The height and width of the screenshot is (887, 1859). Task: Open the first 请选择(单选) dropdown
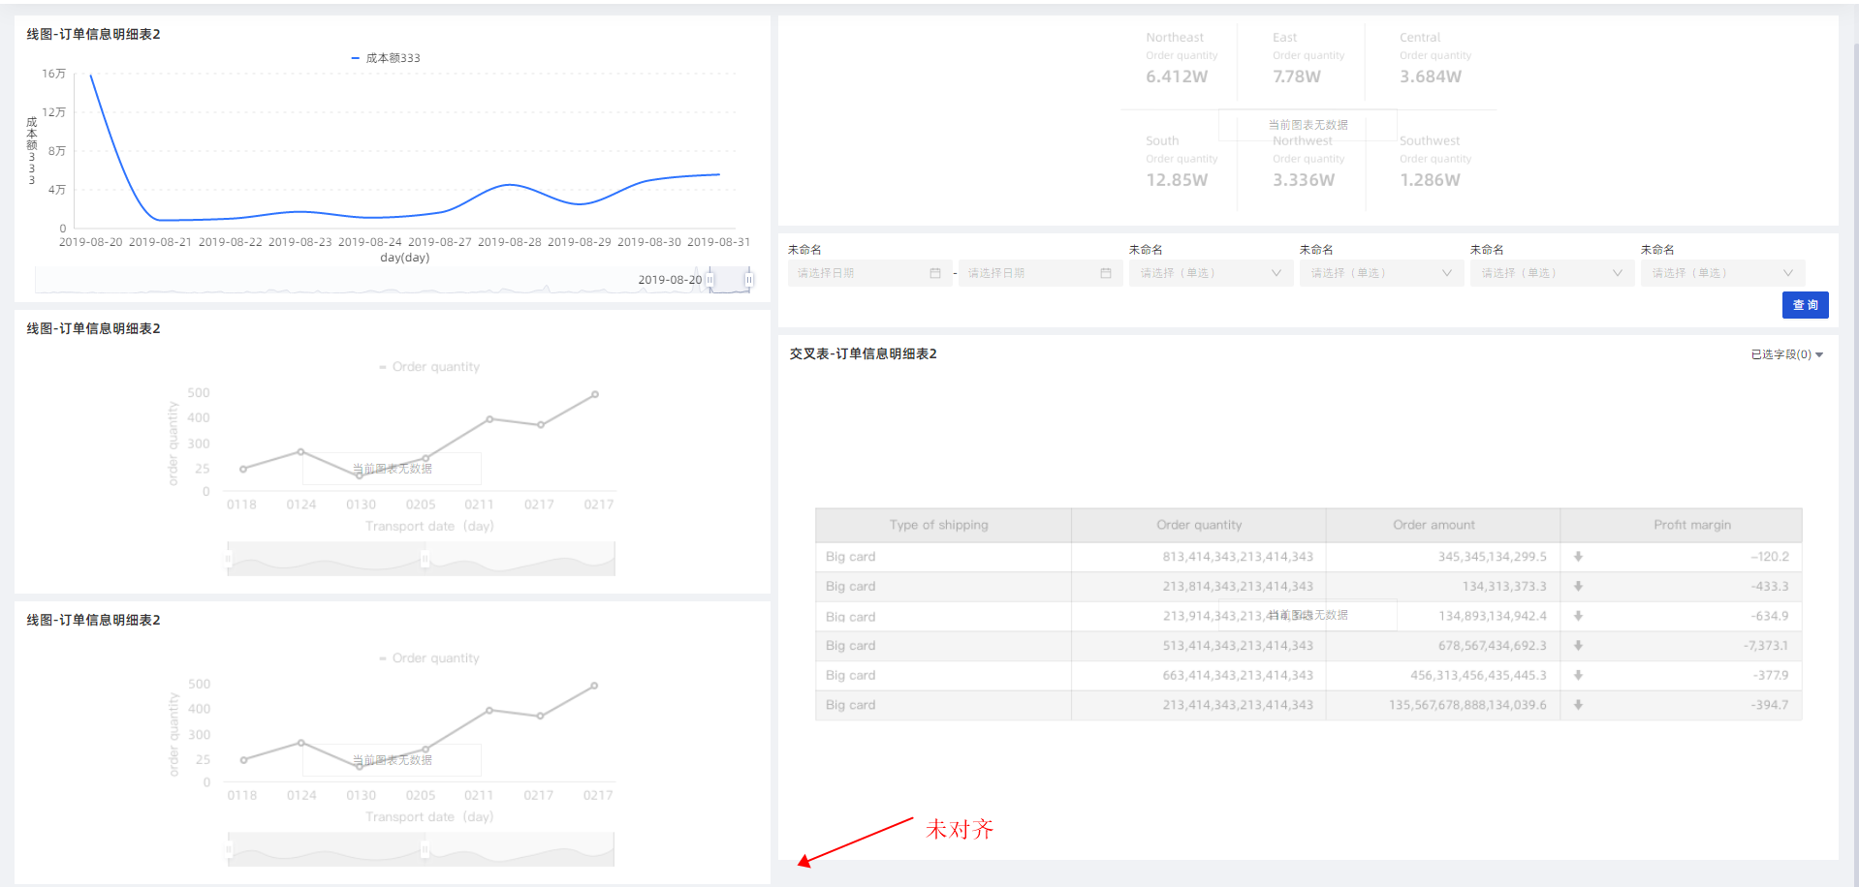[1210, 274]
